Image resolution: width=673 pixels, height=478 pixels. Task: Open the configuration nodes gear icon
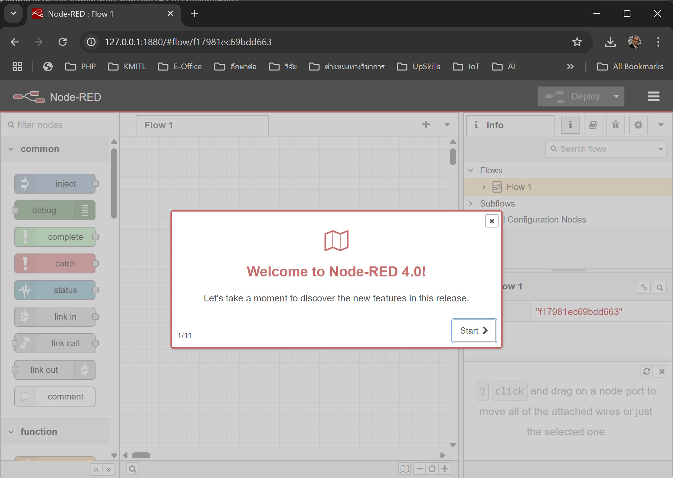coord(638,125)
